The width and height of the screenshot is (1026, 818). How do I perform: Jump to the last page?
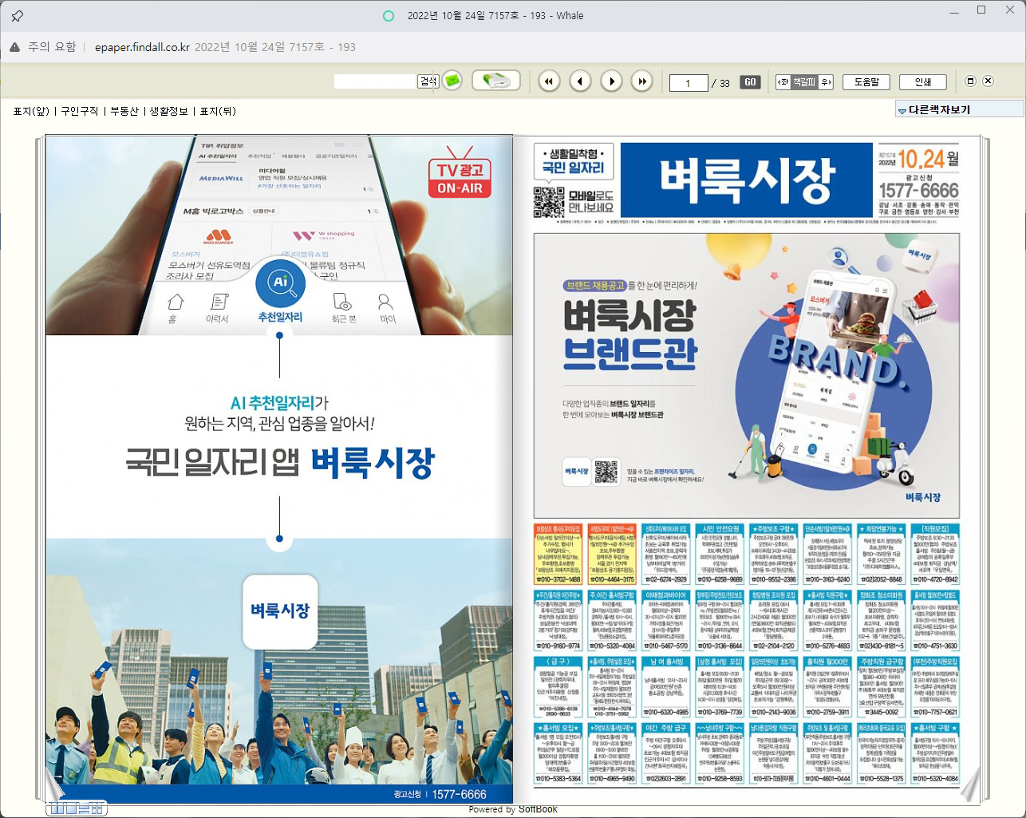[642, 81]
